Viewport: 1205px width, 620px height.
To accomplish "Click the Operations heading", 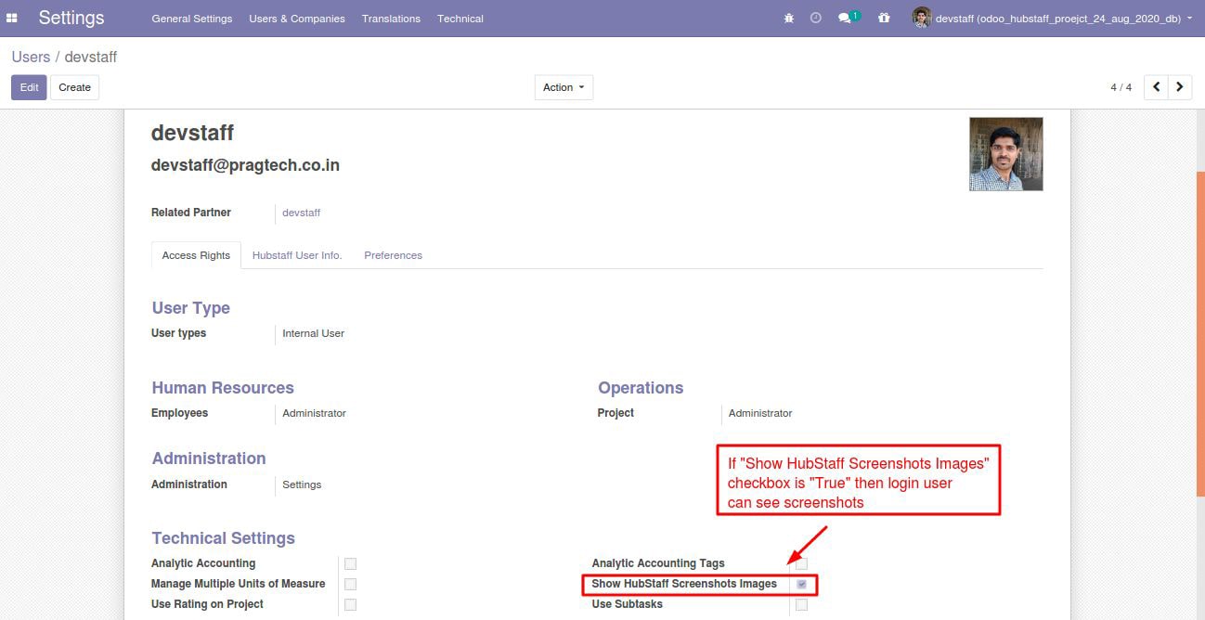I will point(641,388).
